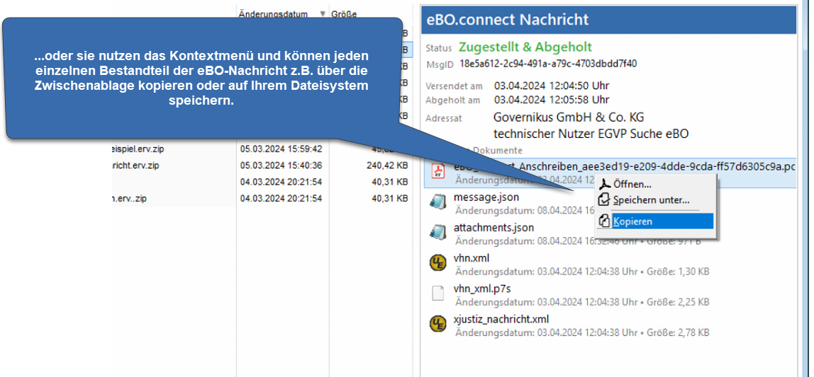Click the xjustiz_nachricht.xml details line showing 2,78 KB
This screenshot has width=814, height=377.
[x=582, y=332]
